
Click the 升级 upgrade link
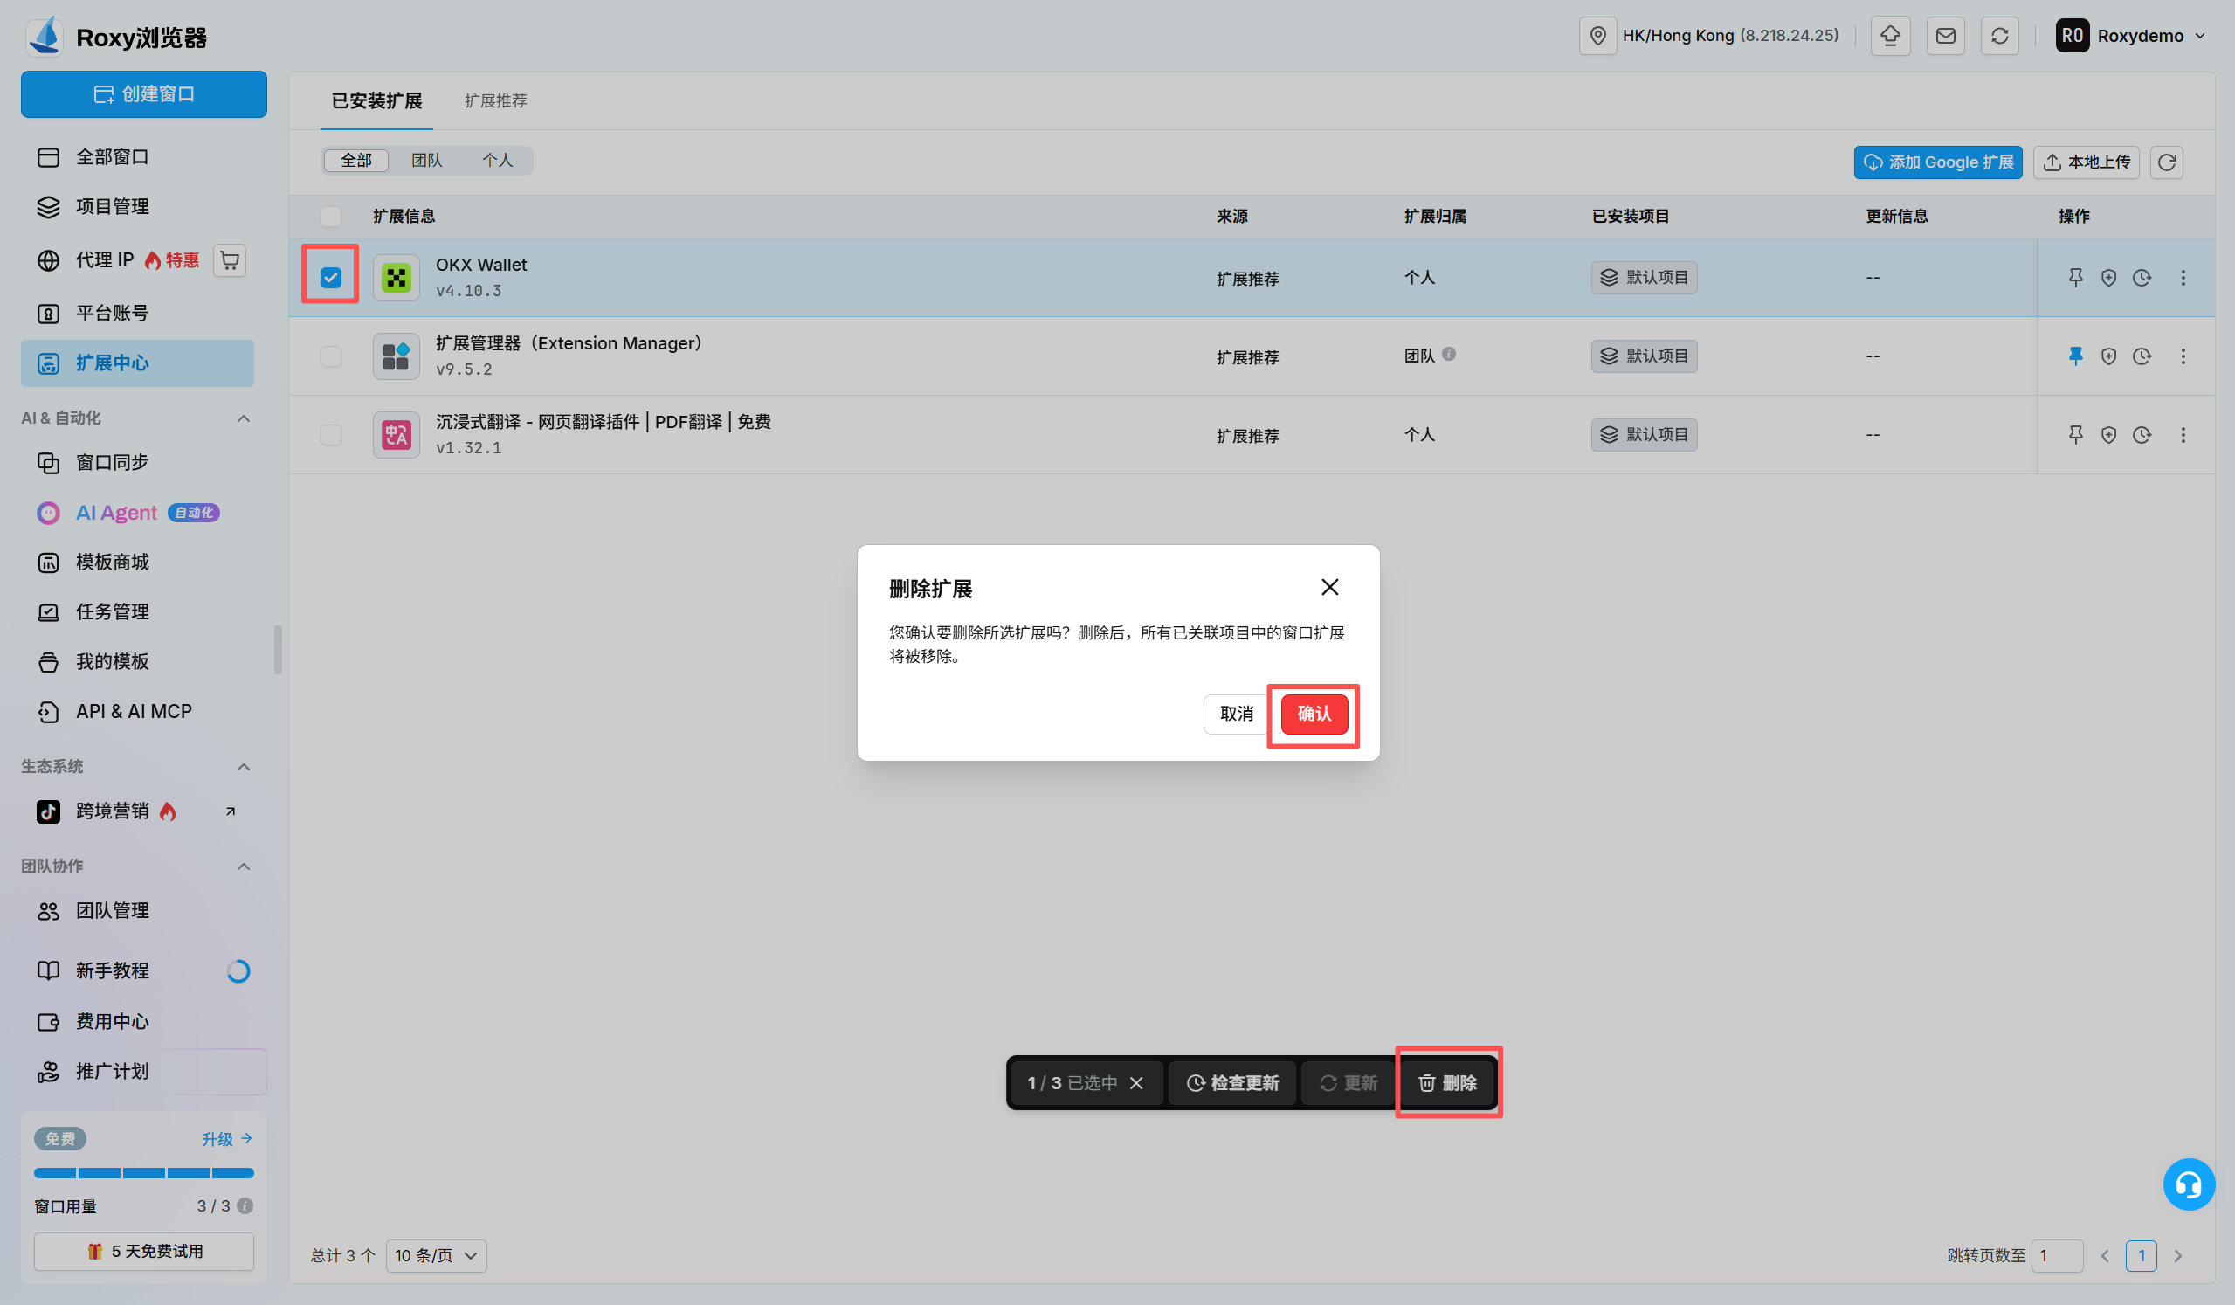point(225,1138)
